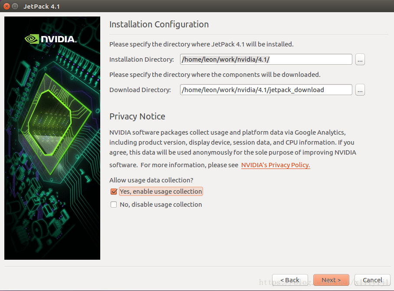Click the JetPack 4.1 title bar text
Screen dimensions: 394x291
42,6
